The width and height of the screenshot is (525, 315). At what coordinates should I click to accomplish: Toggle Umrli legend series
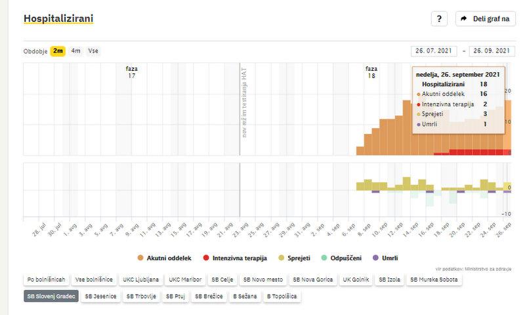tap(385, 257)
